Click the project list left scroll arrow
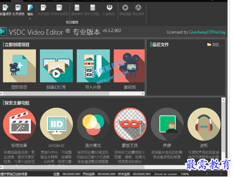The width and height of the screenshot is (234, 177). (x=1, y=94)
